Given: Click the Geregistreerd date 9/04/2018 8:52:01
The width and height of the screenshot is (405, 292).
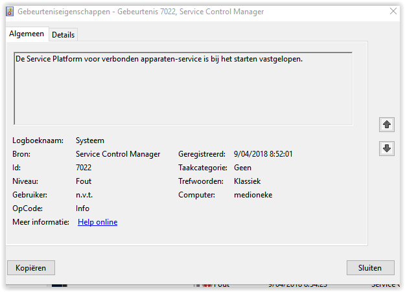Looking at the screenshot, I should [x=263, y=154].
